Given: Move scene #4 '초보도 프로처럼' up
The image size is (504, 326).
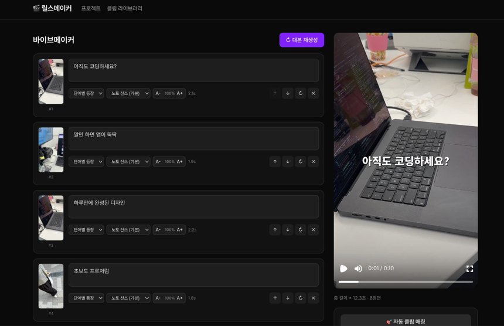Looking at the screenshot, I should coord(275,298).
